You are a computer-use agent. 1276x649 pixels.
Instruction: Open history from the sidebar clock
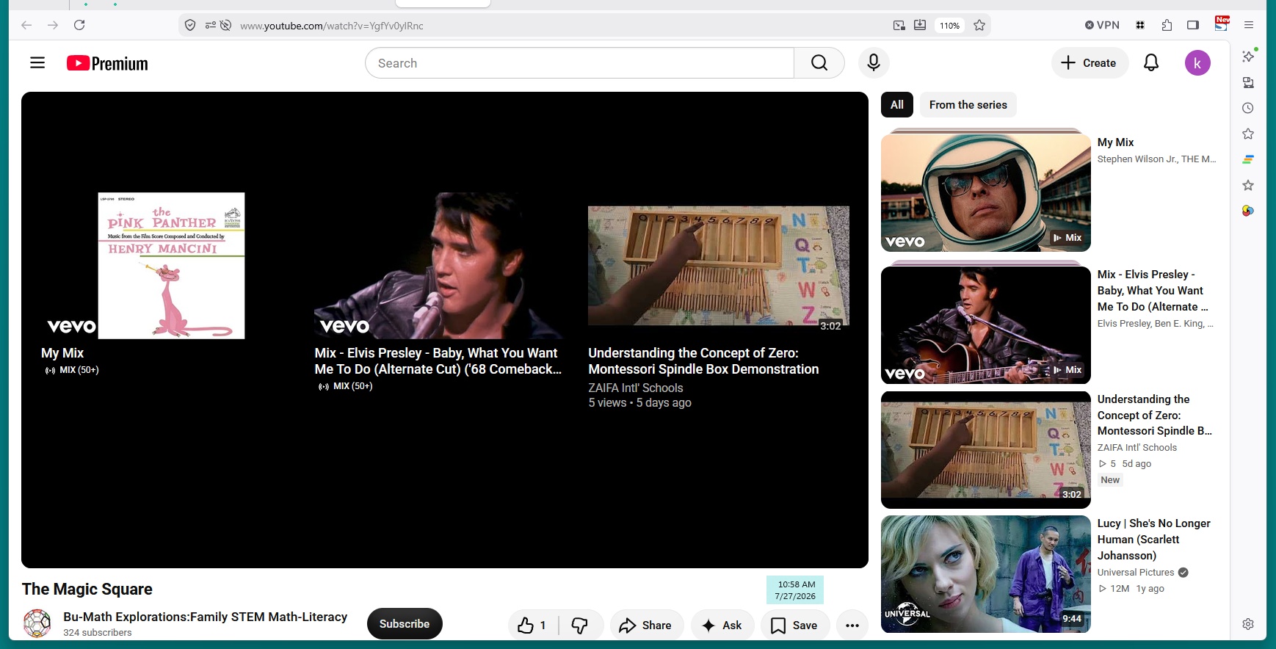click(x=1248, y=108)
